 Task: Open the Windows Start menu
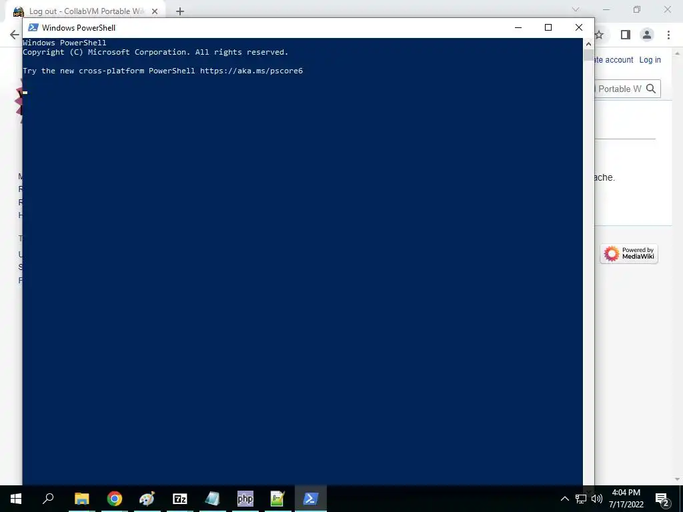coord(16,499)
